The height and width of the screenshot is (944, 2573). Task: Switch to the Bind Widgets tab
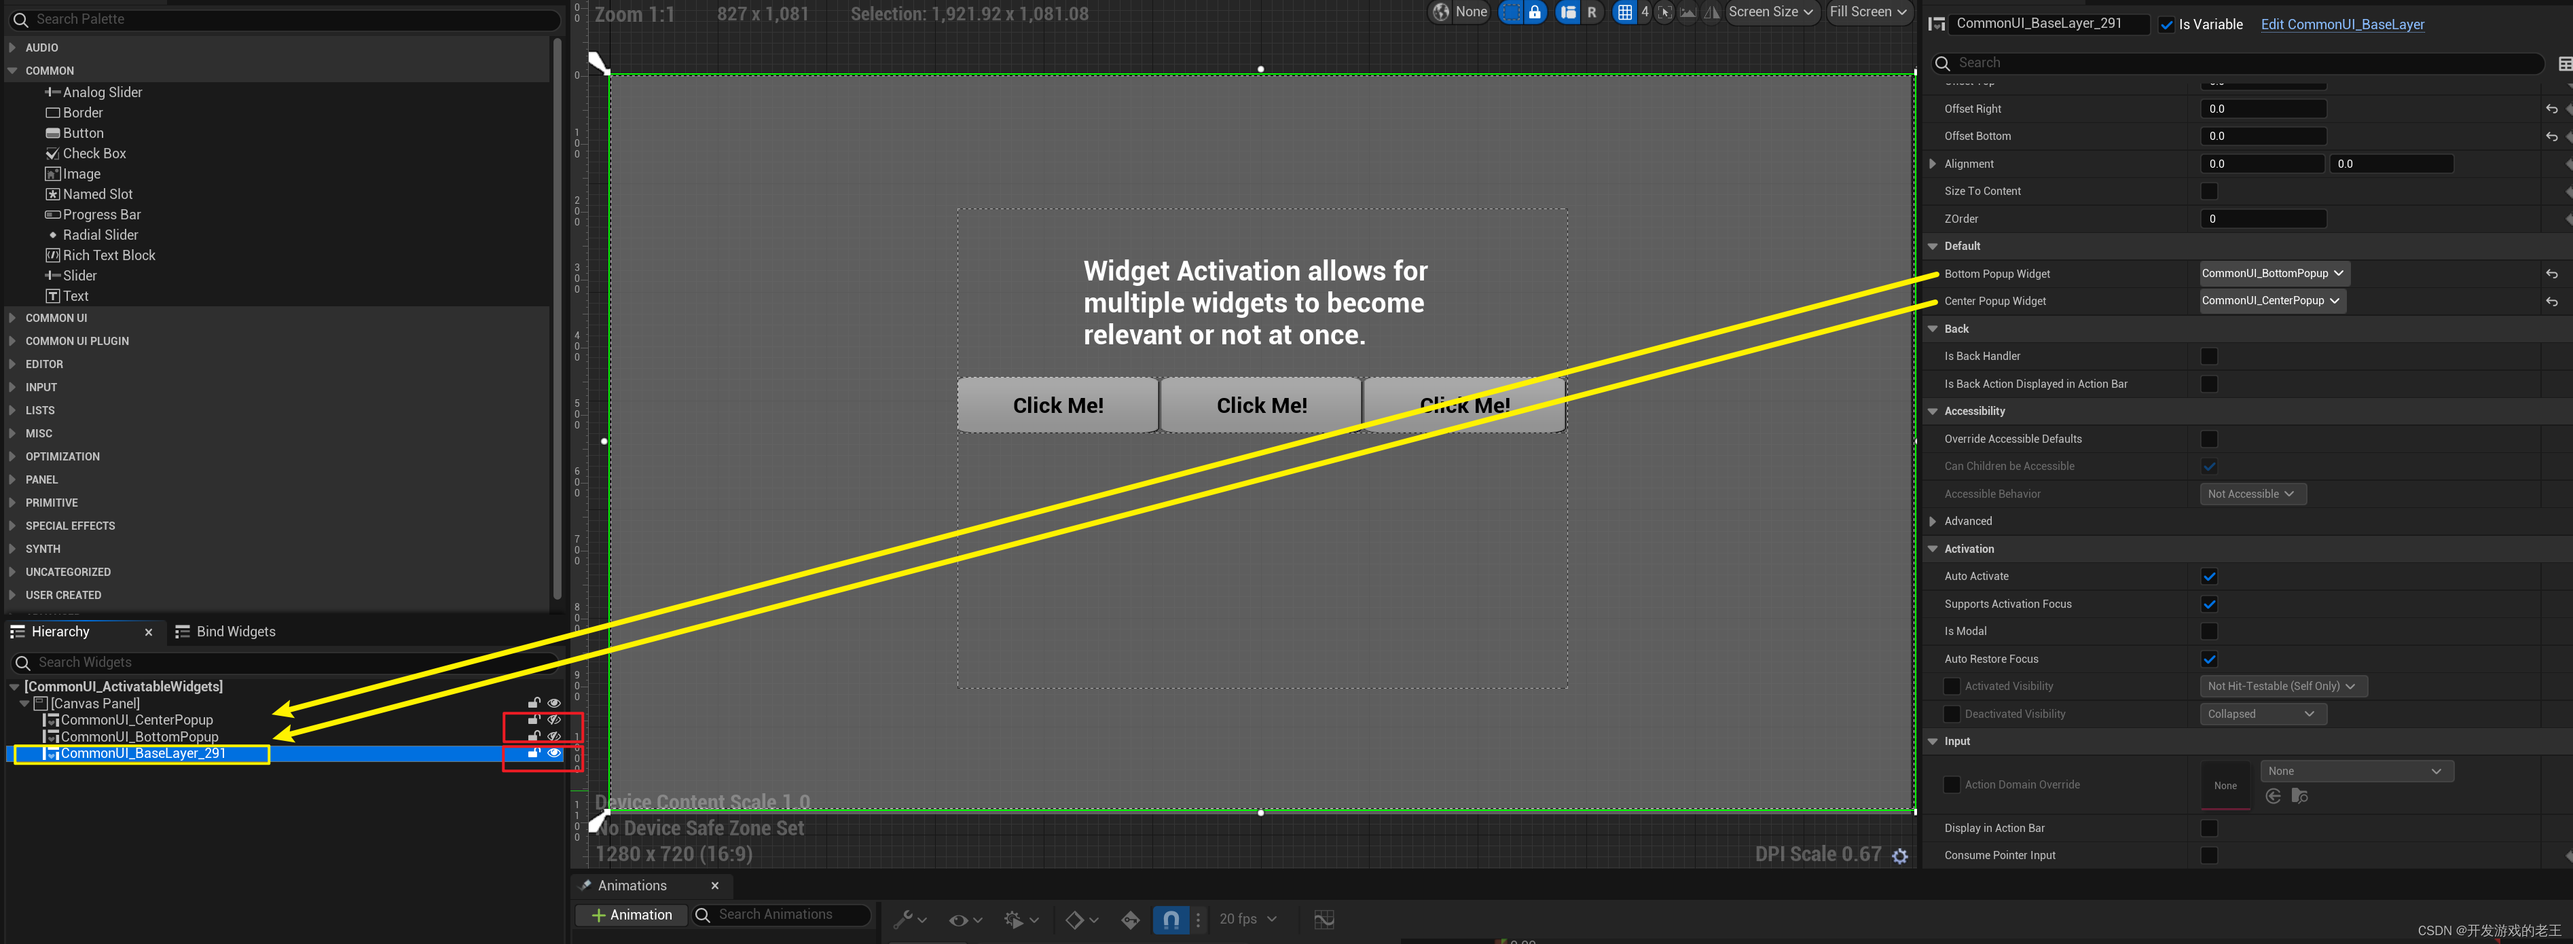point(235,632)
